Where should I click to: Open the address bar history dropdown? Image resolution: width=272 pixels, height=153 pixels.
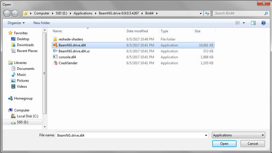click(201, 13)
